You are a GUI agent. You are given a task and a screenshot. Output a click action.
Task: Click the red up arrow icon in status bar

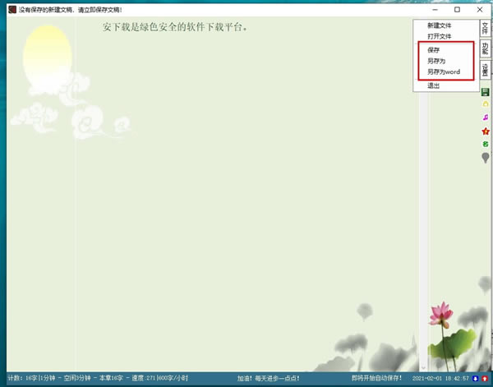[485, 379]
